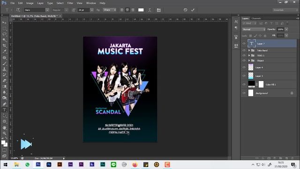The width and height of the screenshot is (300, 169).
Task: Hide the Color Fill 1 layer
Action: pos(244,84)
